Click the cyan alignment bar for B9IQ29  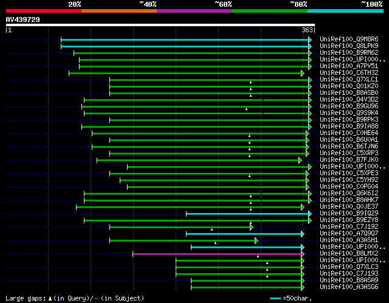point(247,214)
